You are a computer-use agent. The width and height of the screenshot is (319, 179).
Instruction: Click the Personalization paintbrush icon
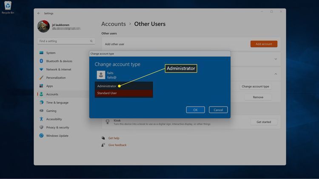click(41, 78)
